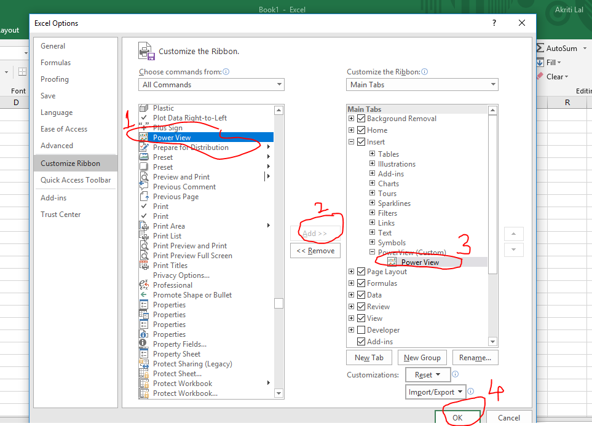Click the Print List icon

click(143, 235)
